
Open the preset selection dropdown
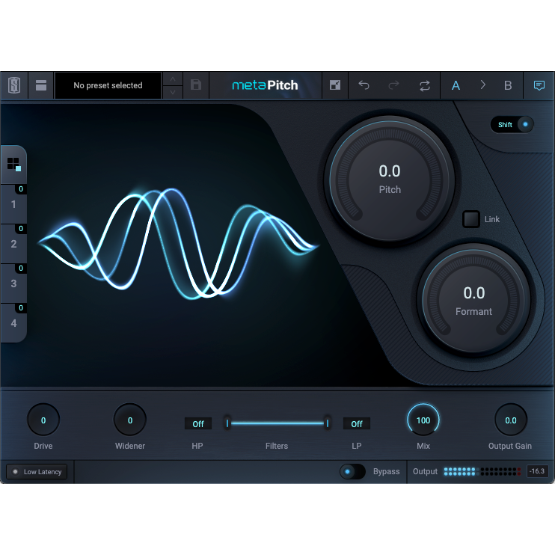tap(108, 85)
